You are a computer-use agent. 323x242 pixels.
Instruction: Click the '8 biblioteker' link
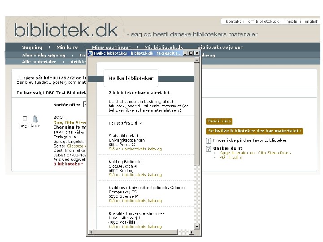(68, 164)
